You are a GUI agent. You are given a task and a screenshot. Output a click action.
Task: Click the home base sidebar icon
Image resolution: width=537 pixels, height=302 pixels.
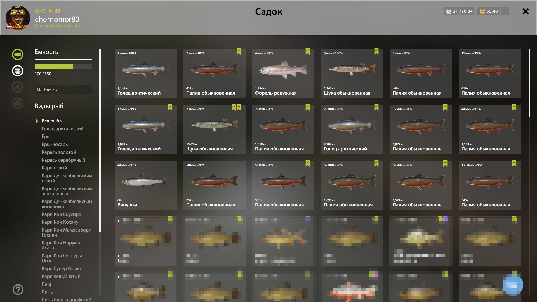(x=18, y=103)
